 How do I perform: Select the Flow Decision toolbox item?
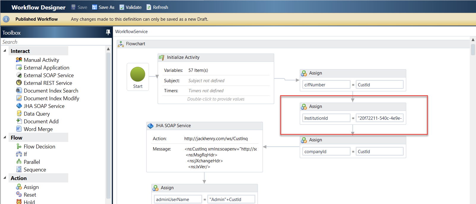(39, 147)
